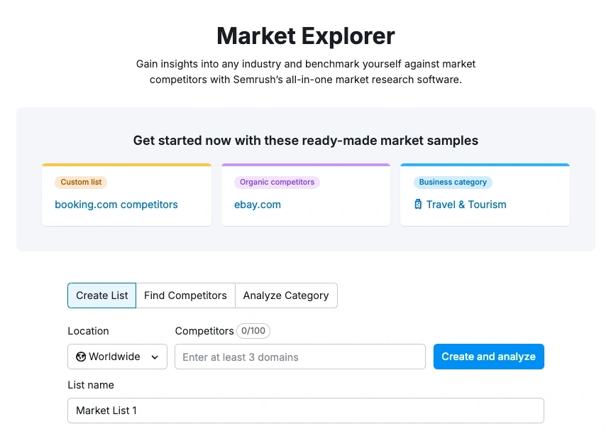Click the globe icon in Location dropdown
This screenshot has width=611, height=434.
click(x=81, y=357)
